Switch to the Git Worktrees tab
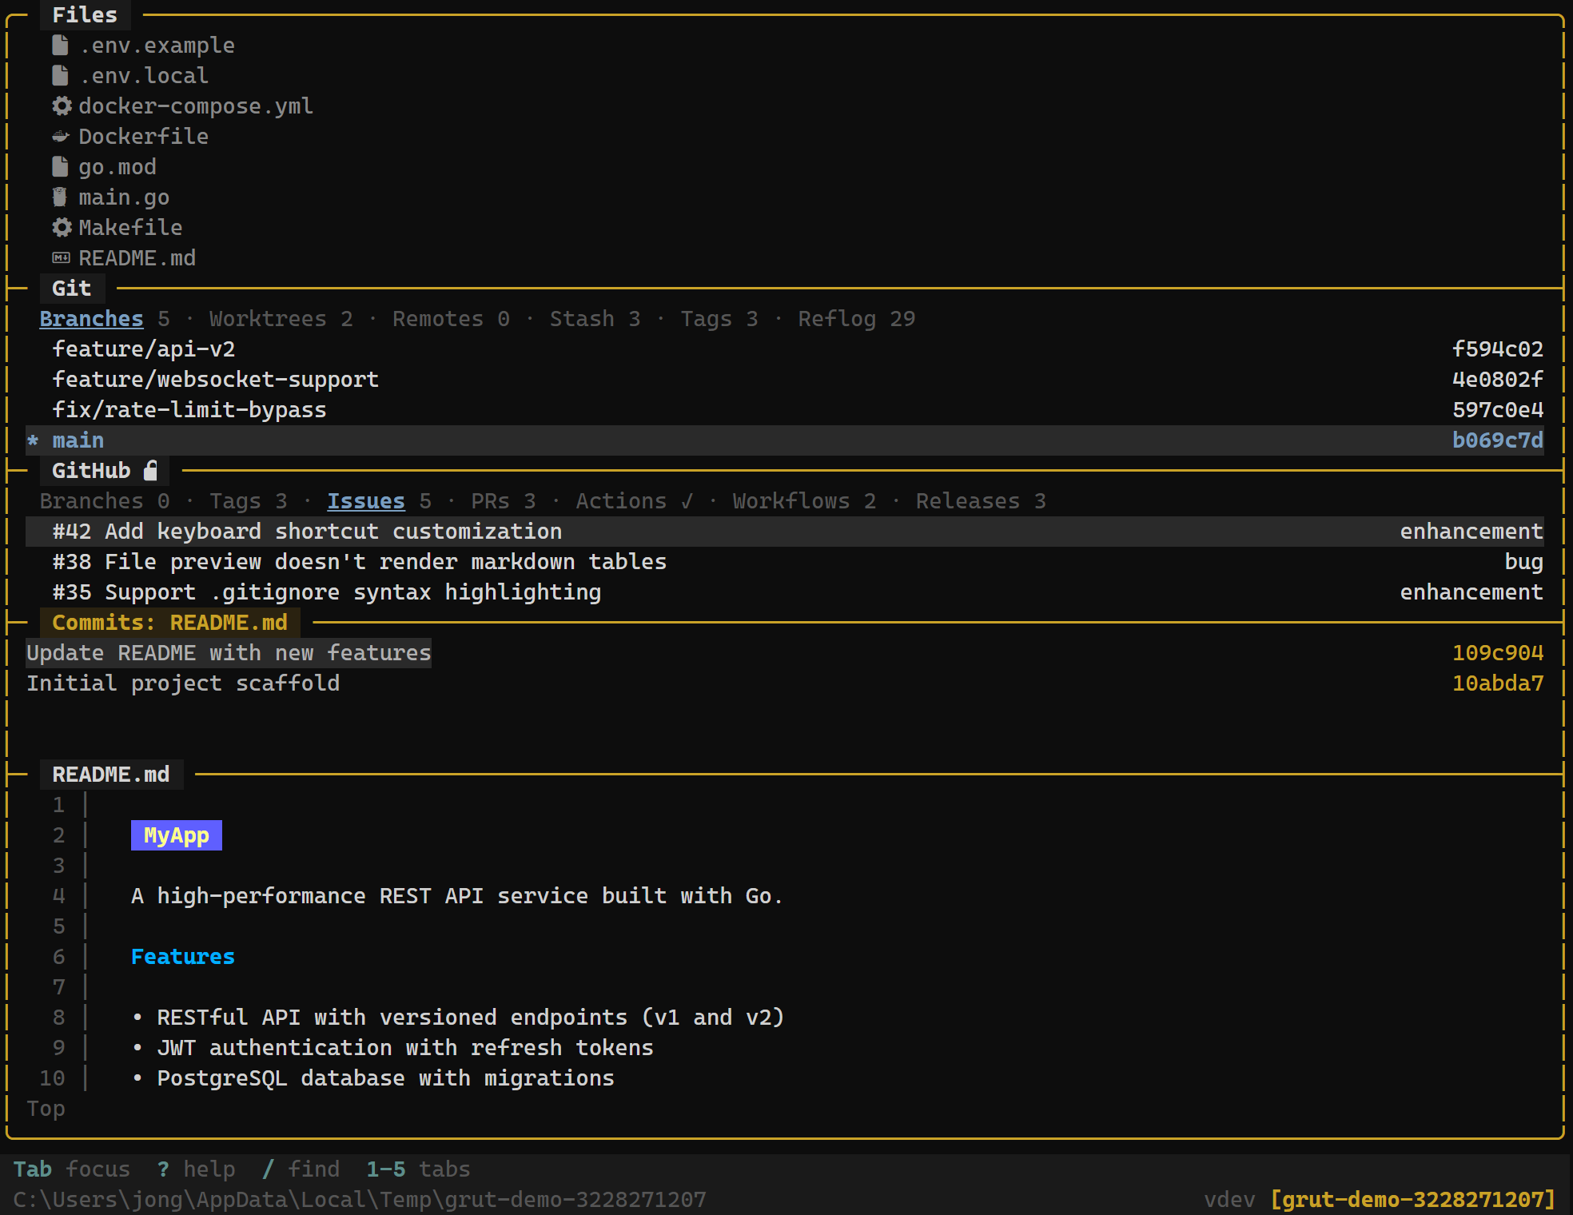 (x=281, y=319)
